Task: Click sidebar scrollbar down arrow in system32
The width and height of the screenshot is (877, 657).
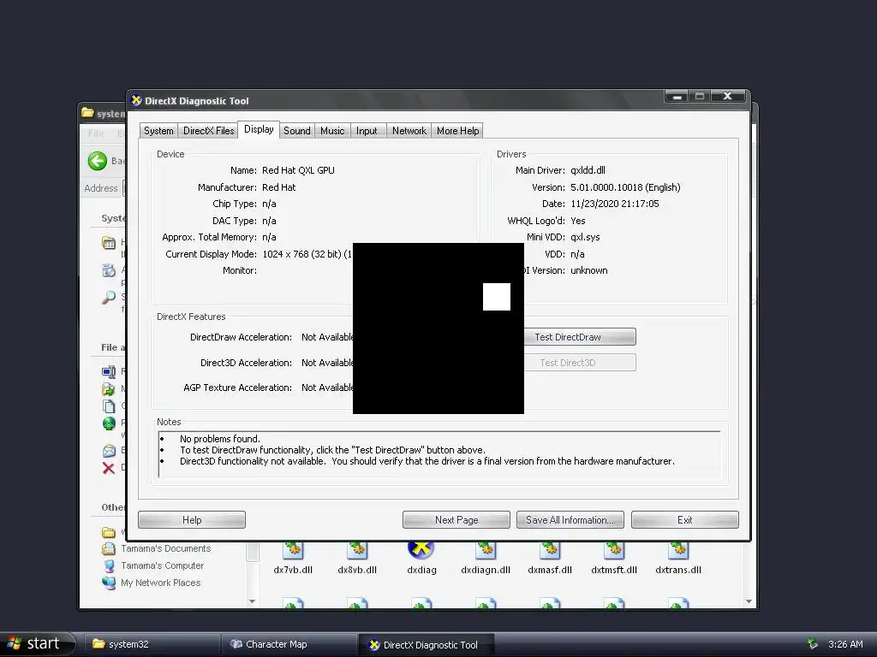Action: coord(253,601)
